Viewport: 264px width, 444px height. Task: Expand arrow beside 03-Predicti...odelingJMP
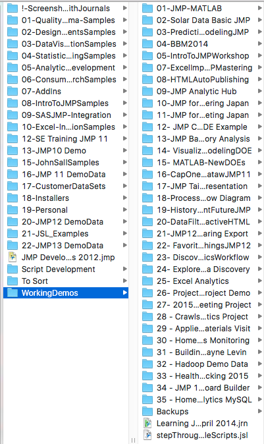260,32
